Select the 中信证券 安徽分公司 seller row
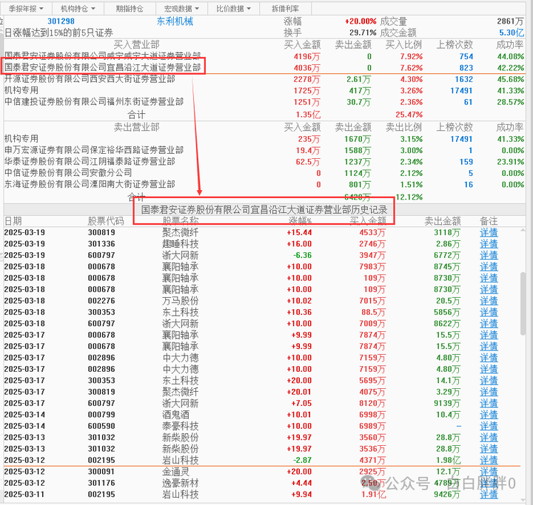Viewport: 533px width, 505px height. 264,173
